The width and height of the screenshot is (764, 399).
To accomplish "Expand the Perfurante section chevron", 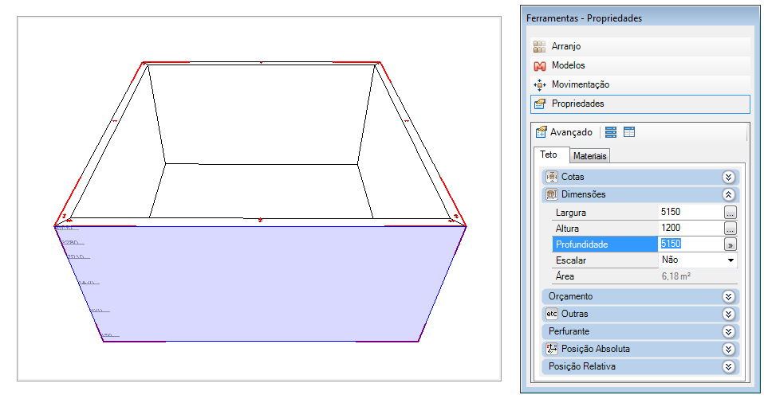I will [x=728, y=331].
